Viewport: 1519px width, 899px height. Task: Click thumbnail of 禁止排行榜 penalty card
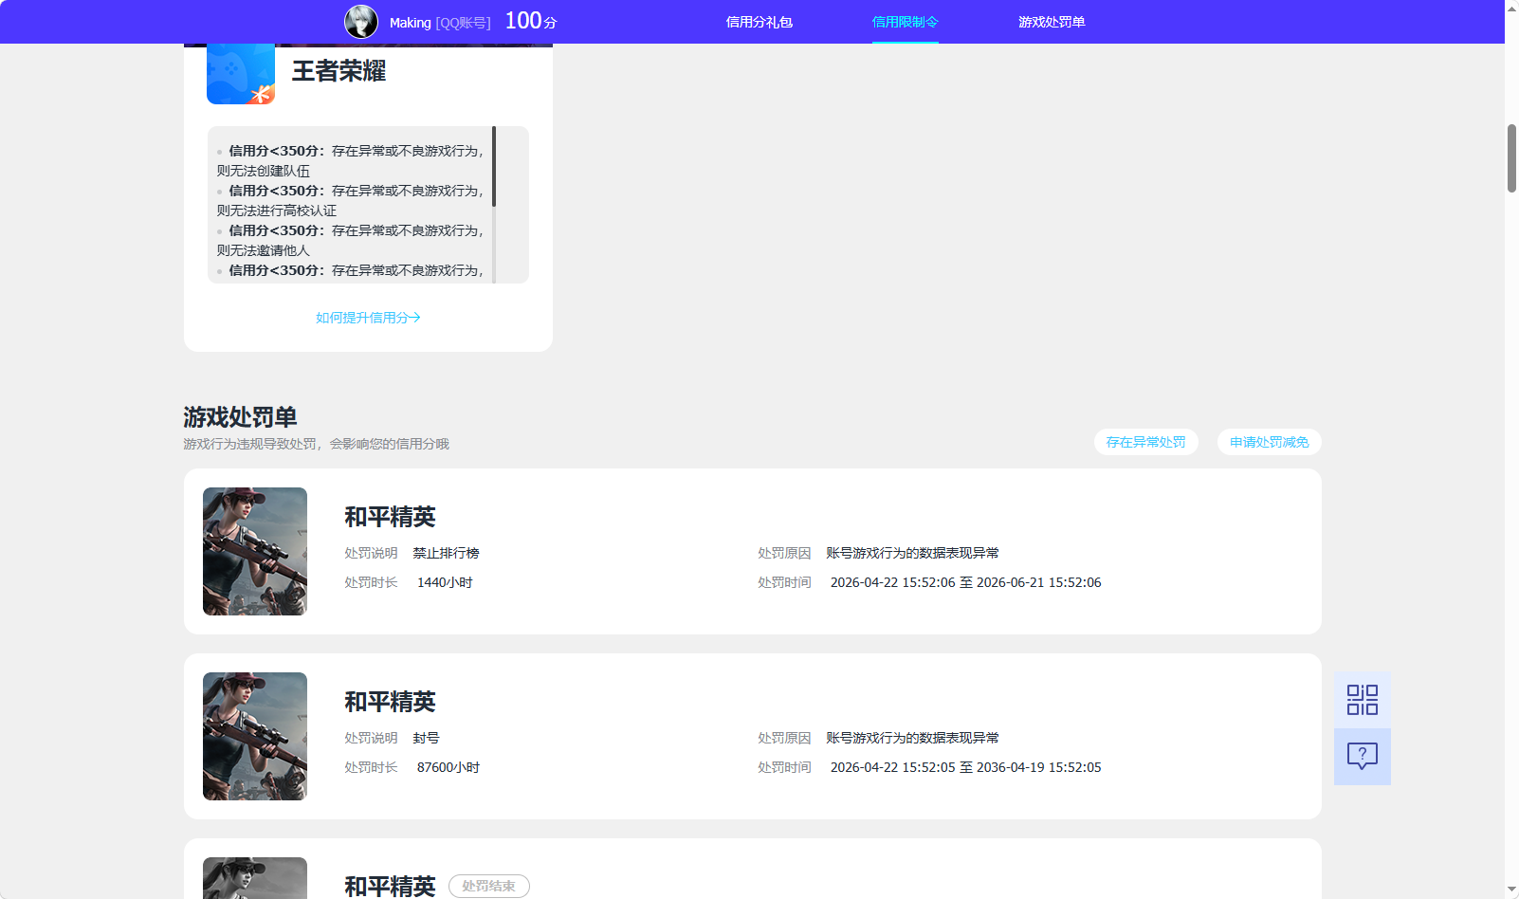pos(255,551)
